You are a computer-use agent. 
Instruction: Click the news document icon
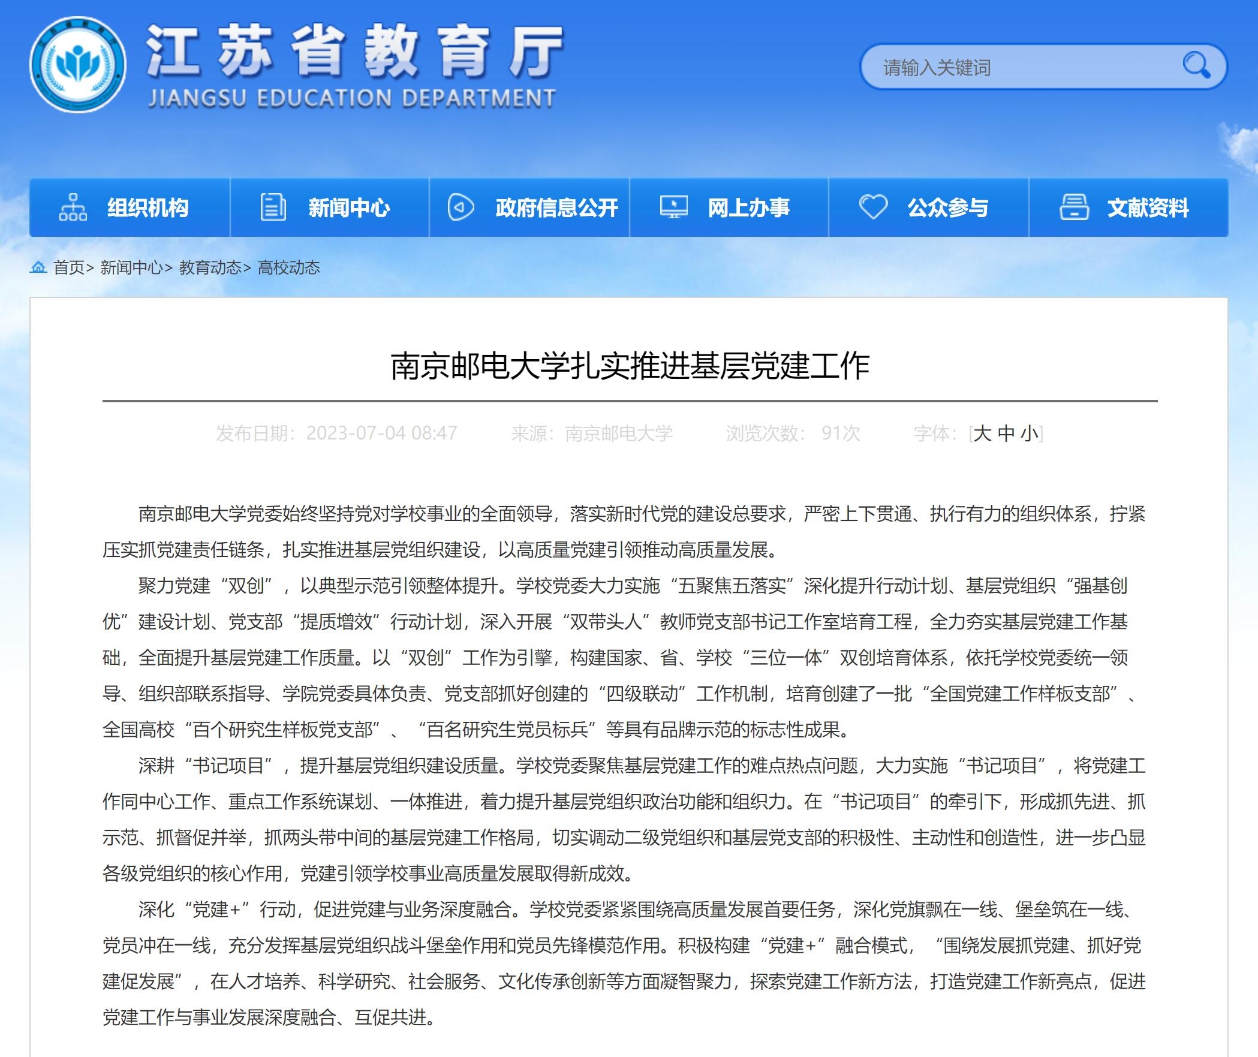pyautogui.click(x=273, y=207)
